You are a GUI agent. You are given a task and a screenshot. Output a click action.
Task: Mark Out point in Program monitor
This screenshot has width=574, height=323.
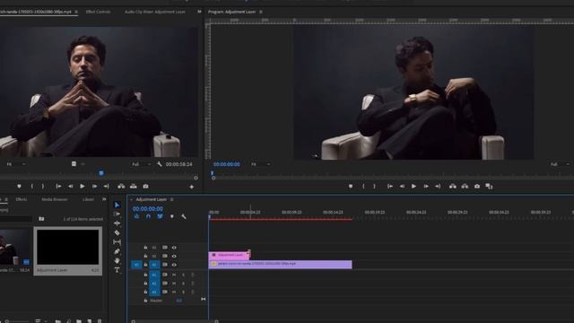pos(374,187)
